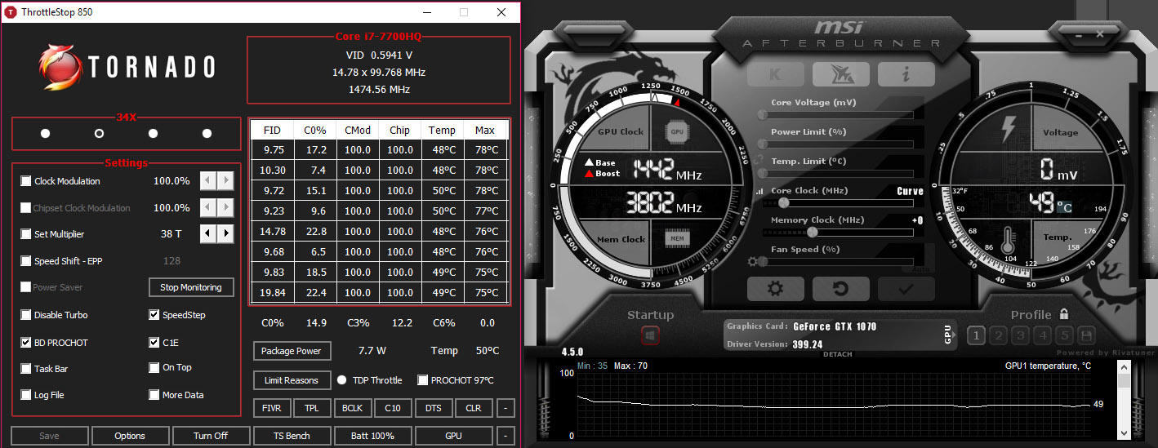Click Stop Monitoring button
1158x448 pixels.
pyautogui.click(x=191, y=287)
